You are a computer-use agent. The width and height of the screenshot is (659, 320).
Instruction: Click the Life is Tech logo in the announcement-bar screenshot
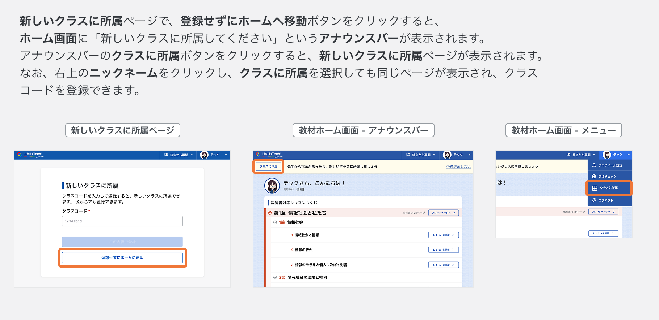(269, 155)
